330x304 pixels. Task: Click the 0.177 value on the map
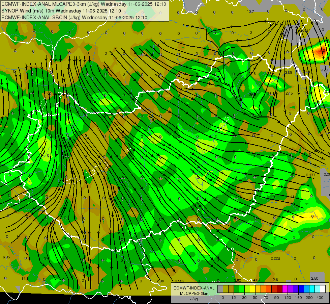click(x=311, y=175)
